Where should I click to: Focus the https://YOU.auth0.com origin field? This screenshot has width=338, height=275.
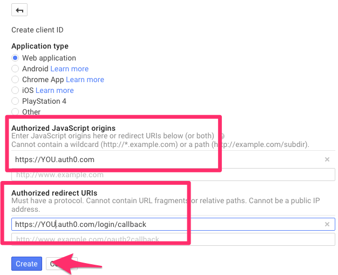[x=162, y=159]
